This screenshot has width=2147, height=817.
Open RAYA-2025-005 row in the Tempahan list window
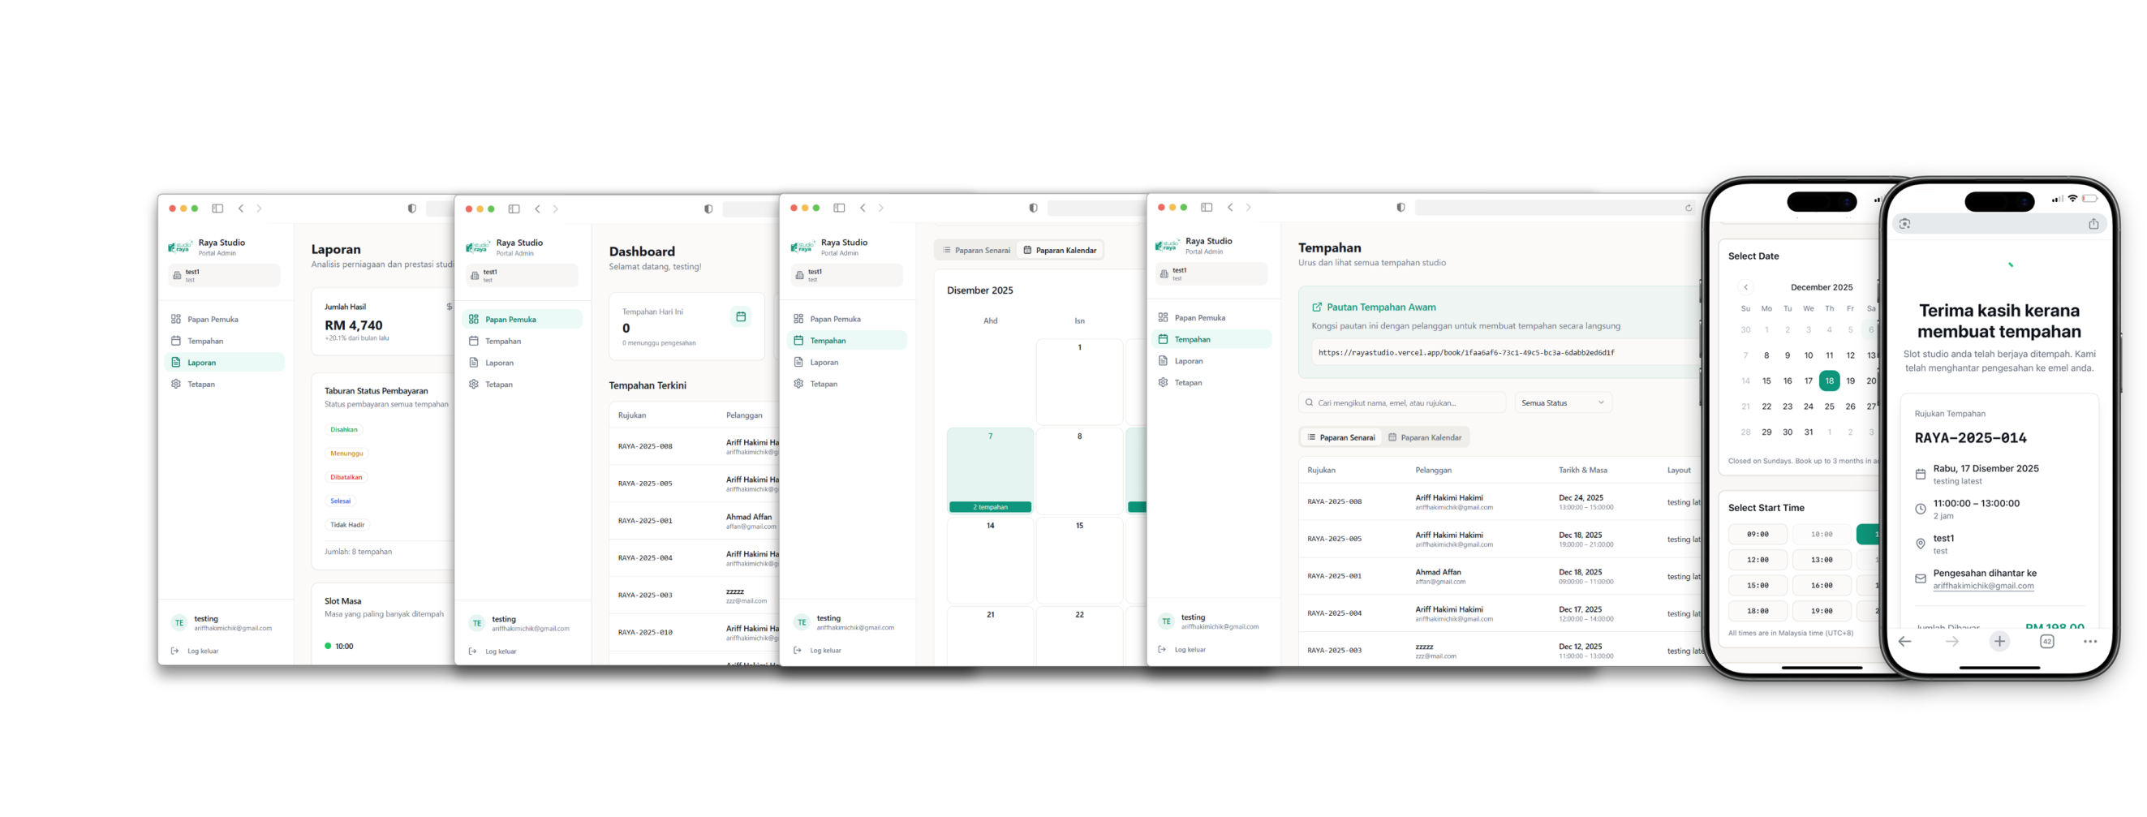tap(1500, 540)
